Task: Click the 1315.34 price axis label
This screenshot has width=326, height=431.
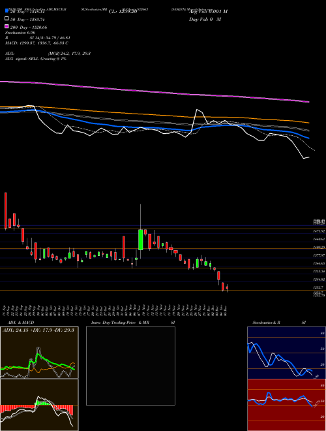Action: (319, 271)
